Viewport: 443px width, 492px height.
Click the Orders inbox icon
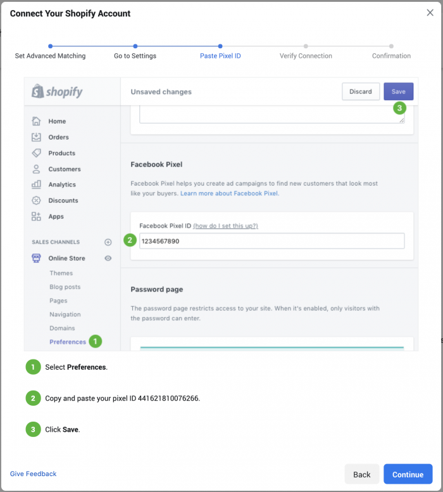click(36, 137)
